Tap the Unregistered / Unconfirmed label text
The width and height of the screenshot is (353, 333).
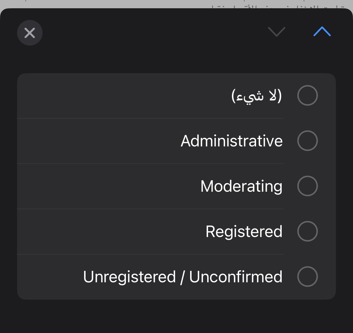coord(183,277)
